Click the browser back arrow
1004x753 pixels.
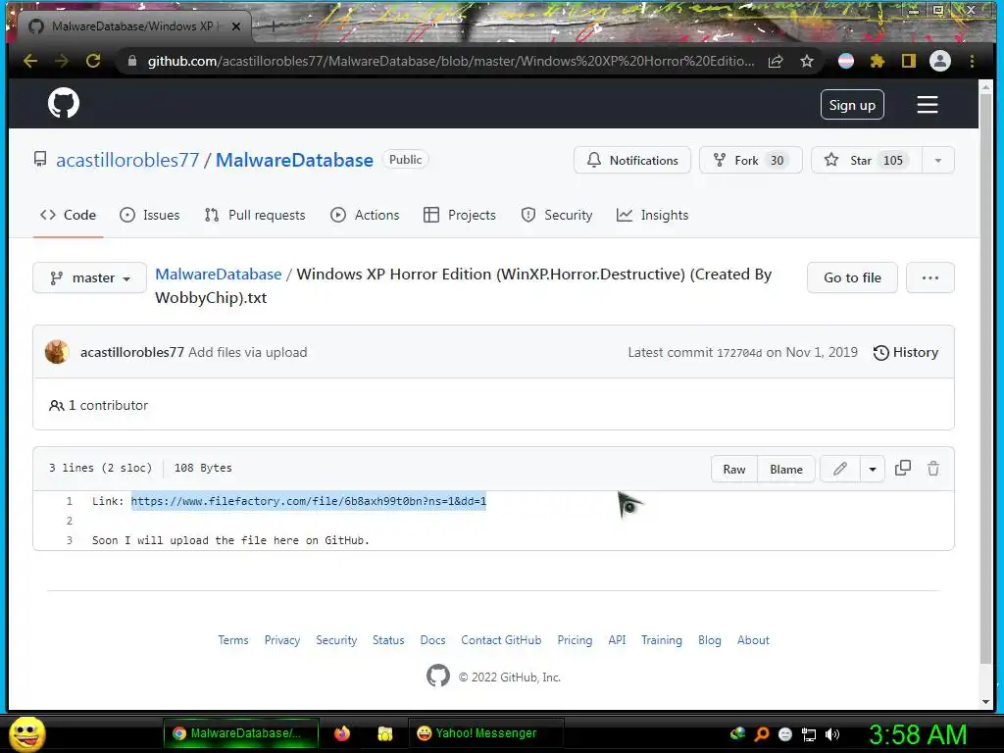[30, 61]
